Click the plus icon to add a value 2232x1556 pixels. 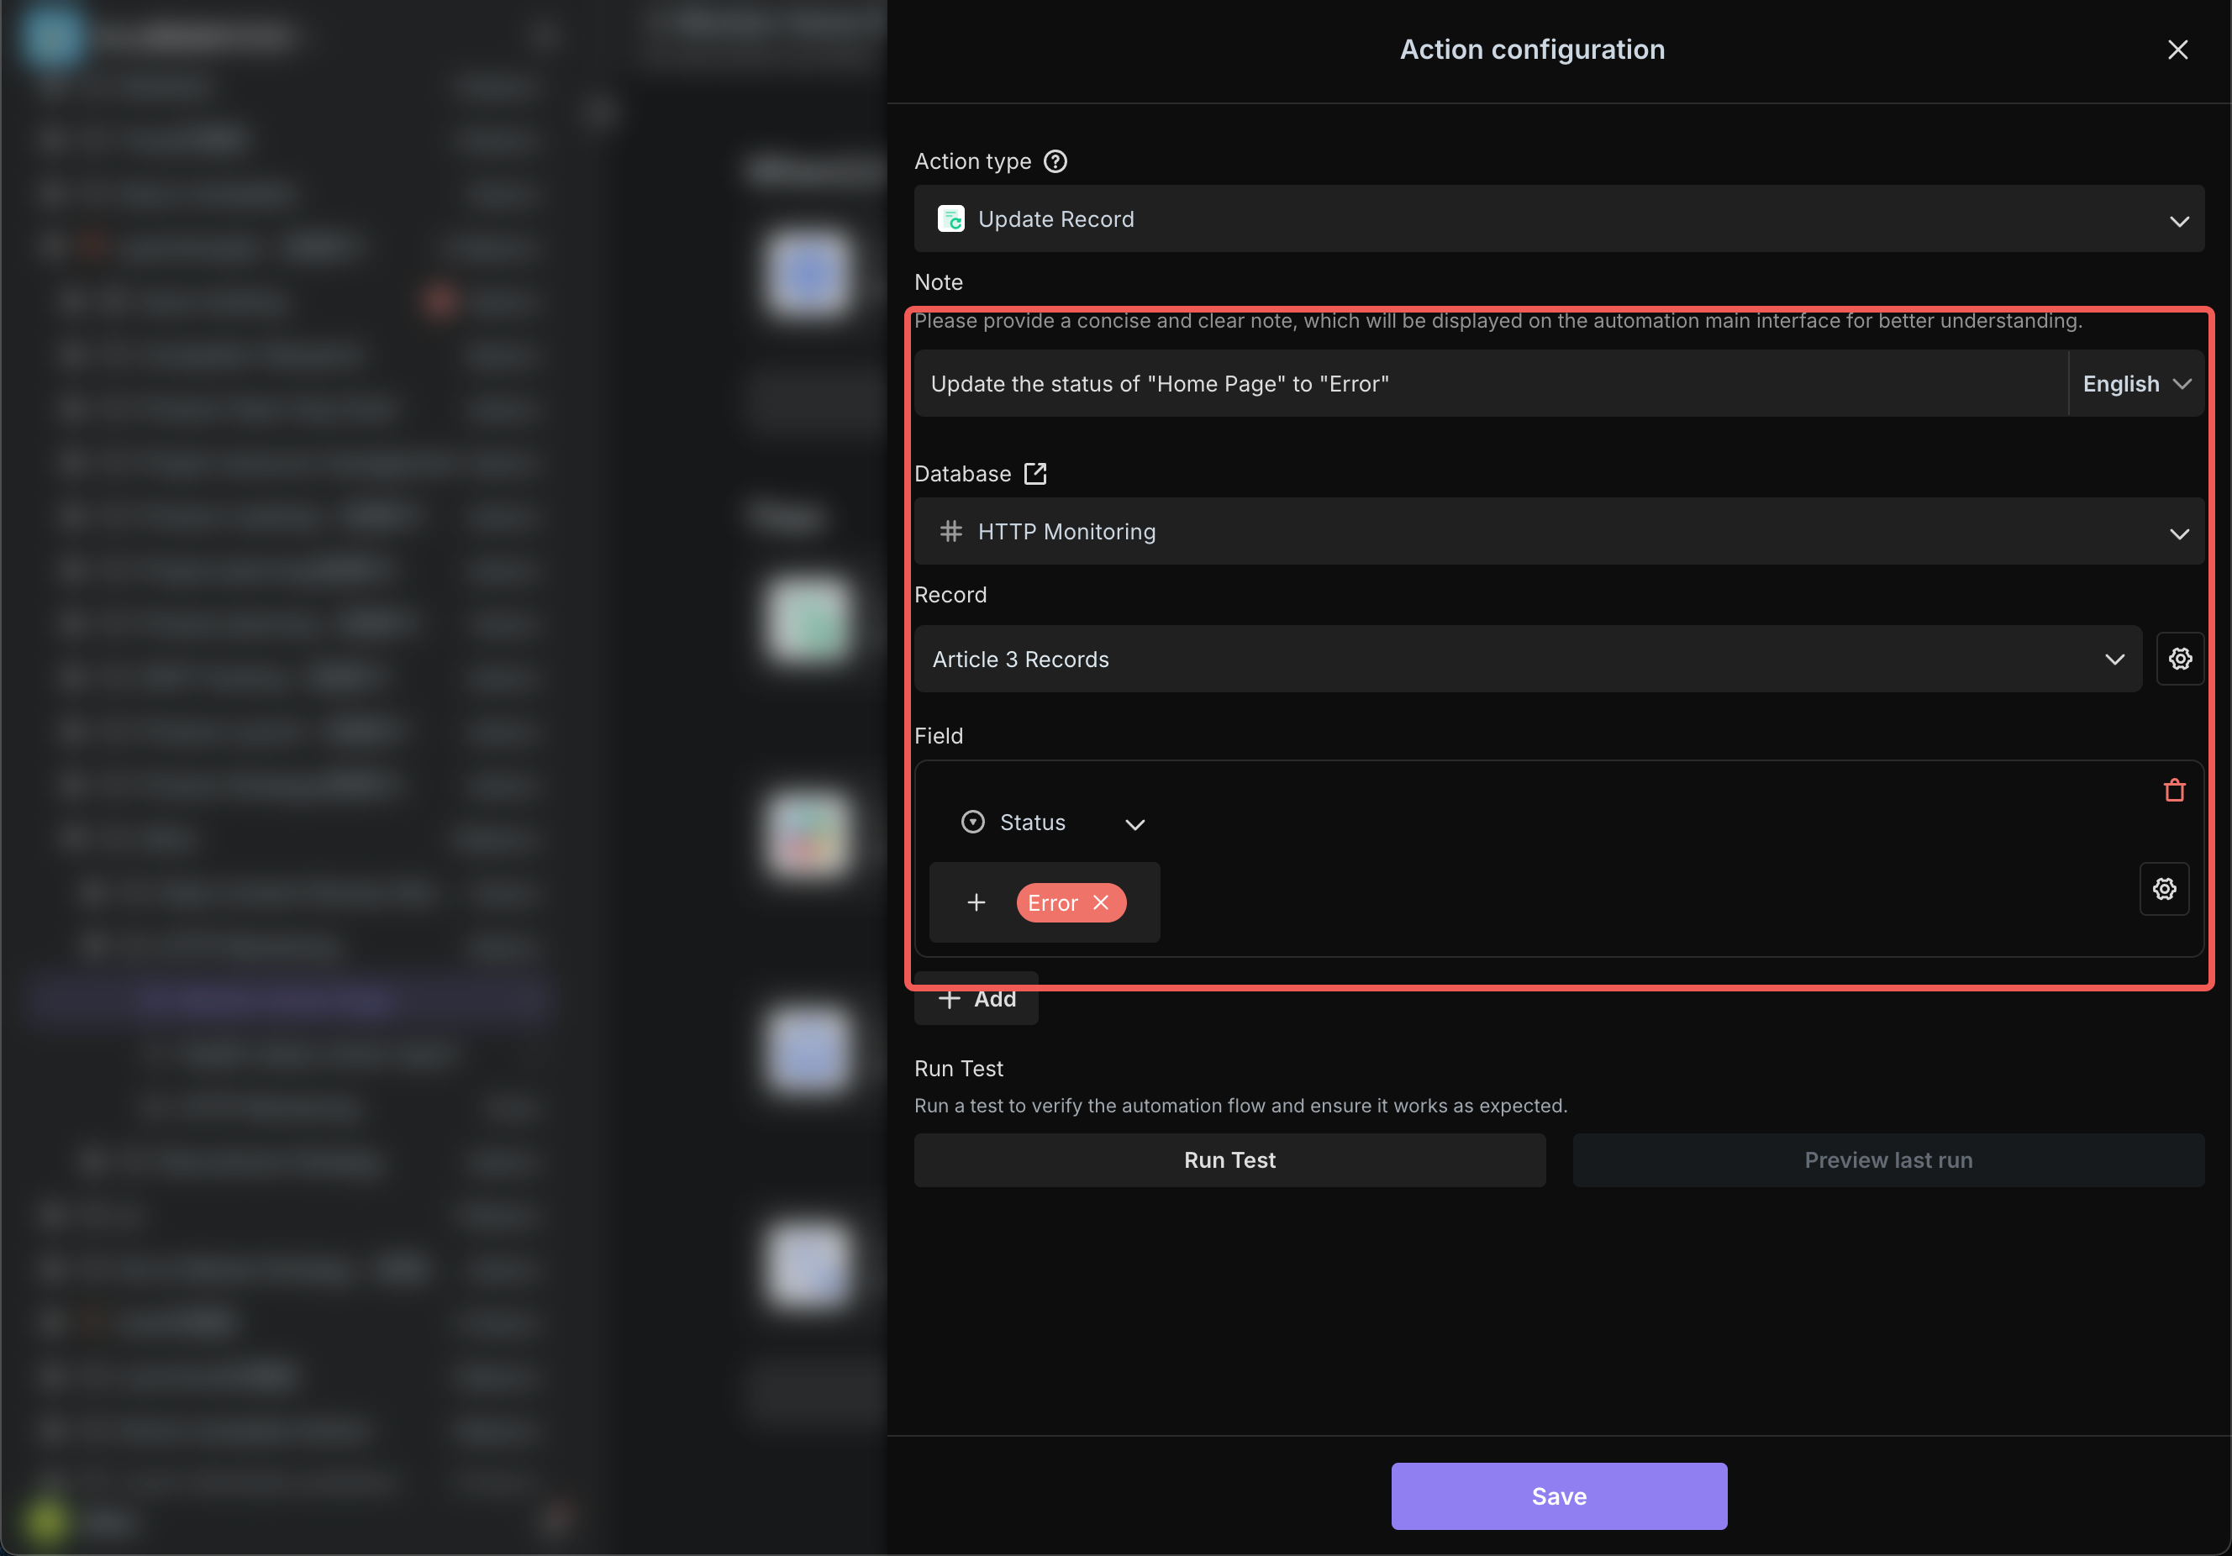[x=977, y=900]
